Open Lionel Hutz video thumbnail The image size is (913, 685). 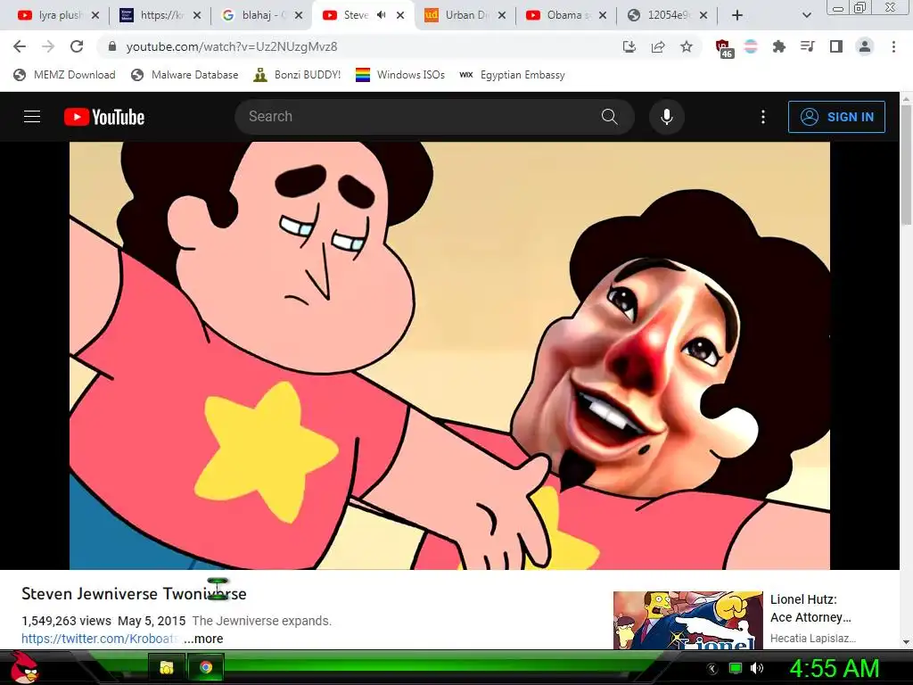(687, 621)
